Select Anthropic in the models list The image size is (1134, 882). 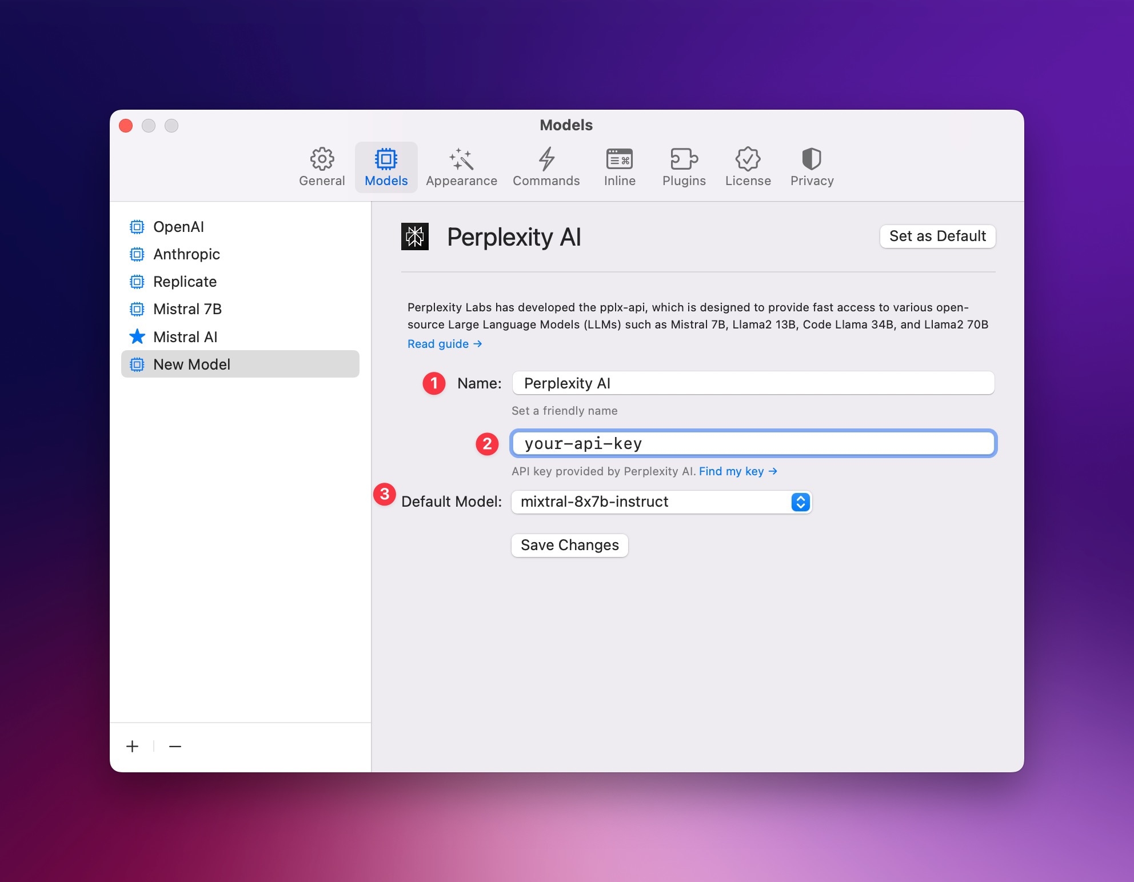pos(186,254)
